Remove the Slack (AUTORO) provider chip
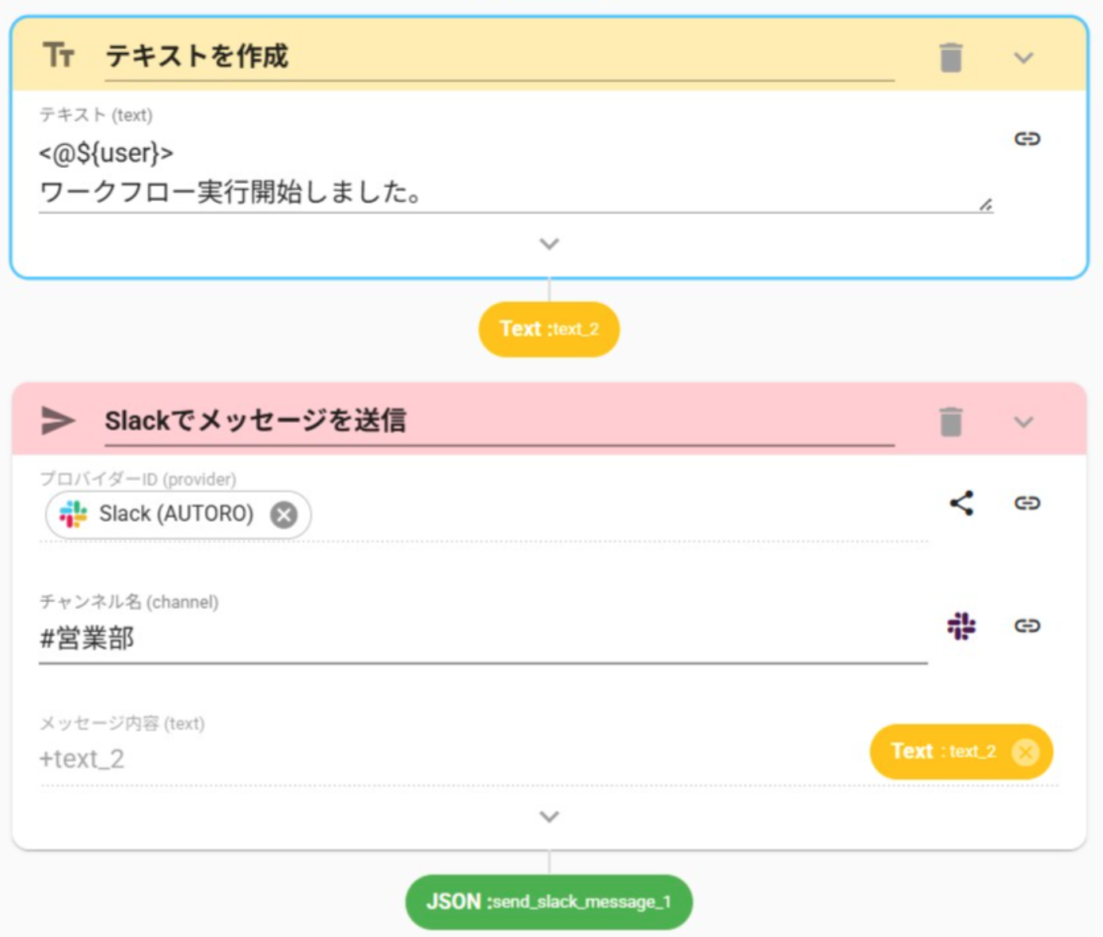Viewport: 1103px width, 937px height. point(283,515)
